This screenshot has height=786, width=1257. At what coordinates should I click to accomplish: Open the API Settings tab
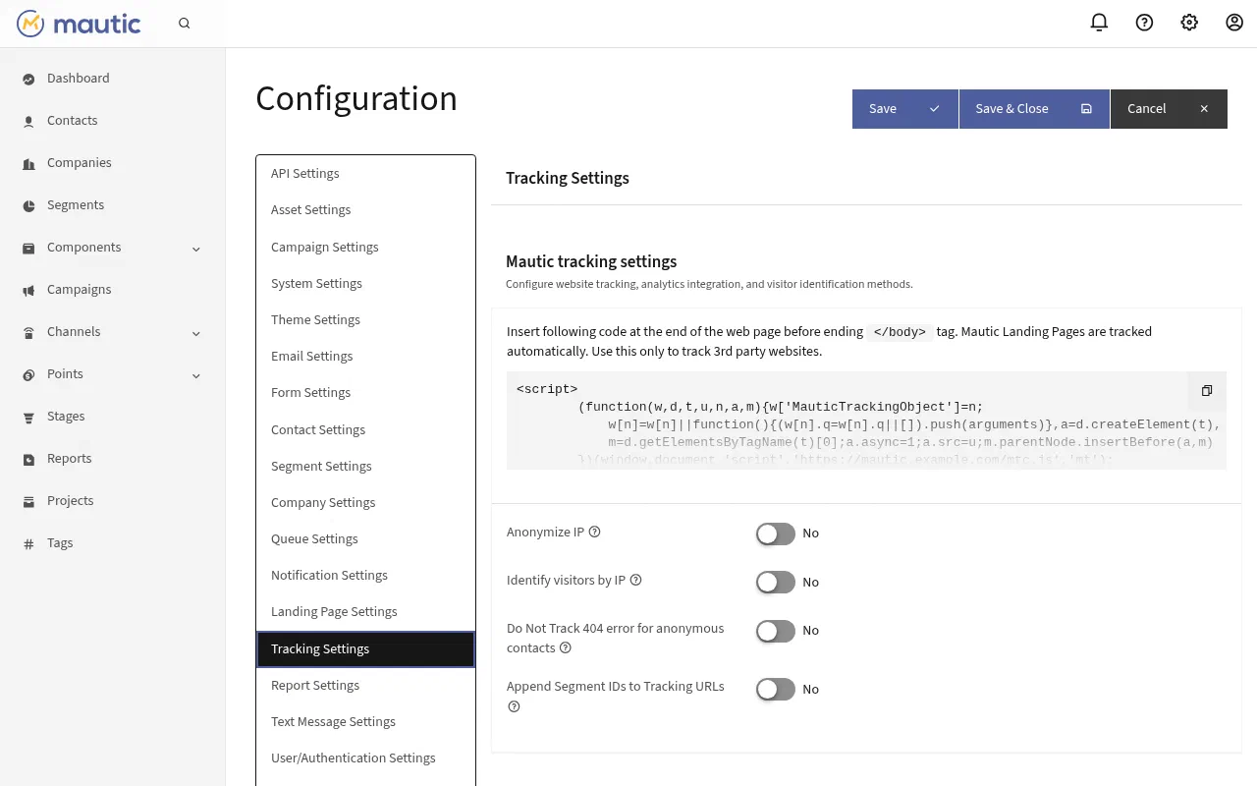pyautogui.click(x=365, y=174)
